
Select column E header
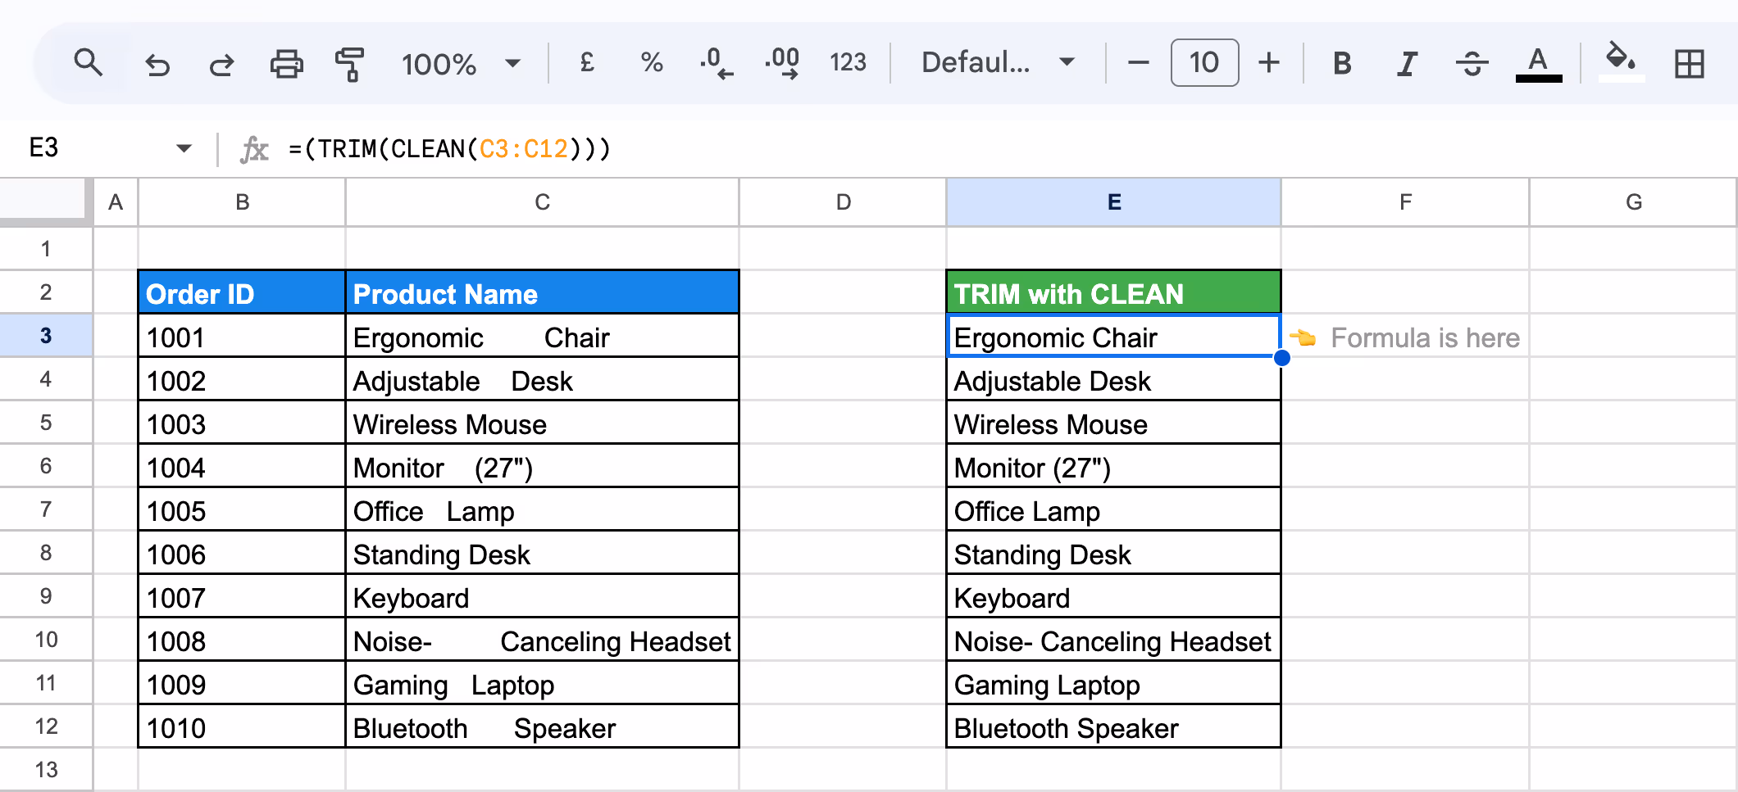(x=1113, y=202)
